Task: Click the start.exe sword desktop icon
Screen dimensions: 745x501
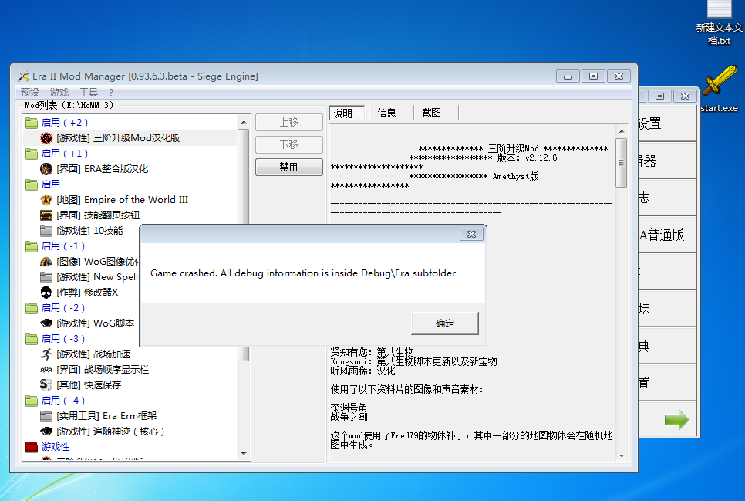Action: (719, 81)
